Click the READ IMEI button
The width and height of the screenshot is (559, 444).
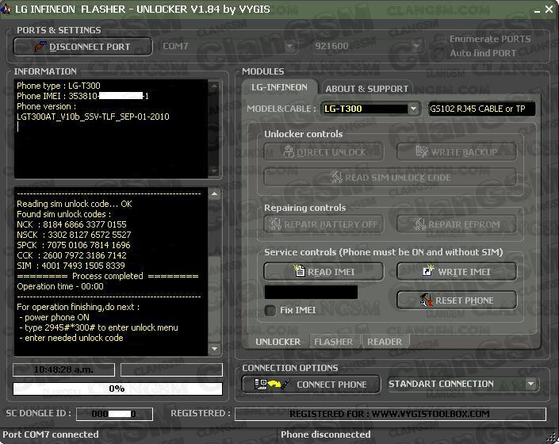pyautogui.click(x=324, y=271)
